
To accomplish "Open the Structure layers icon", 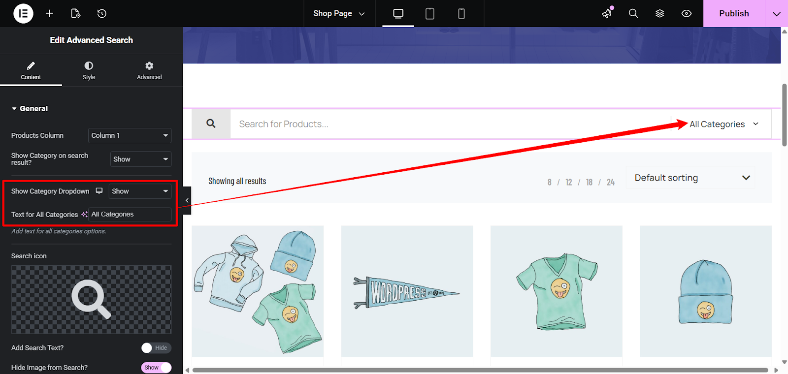I will click(660, 13).
